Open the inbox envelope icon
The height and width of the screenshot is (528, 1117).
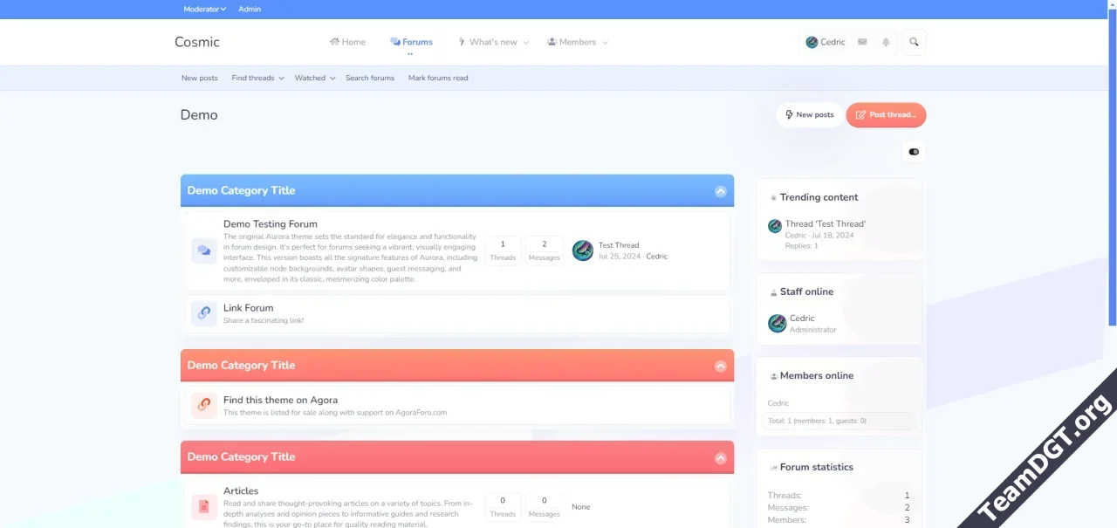pos(862,42)
